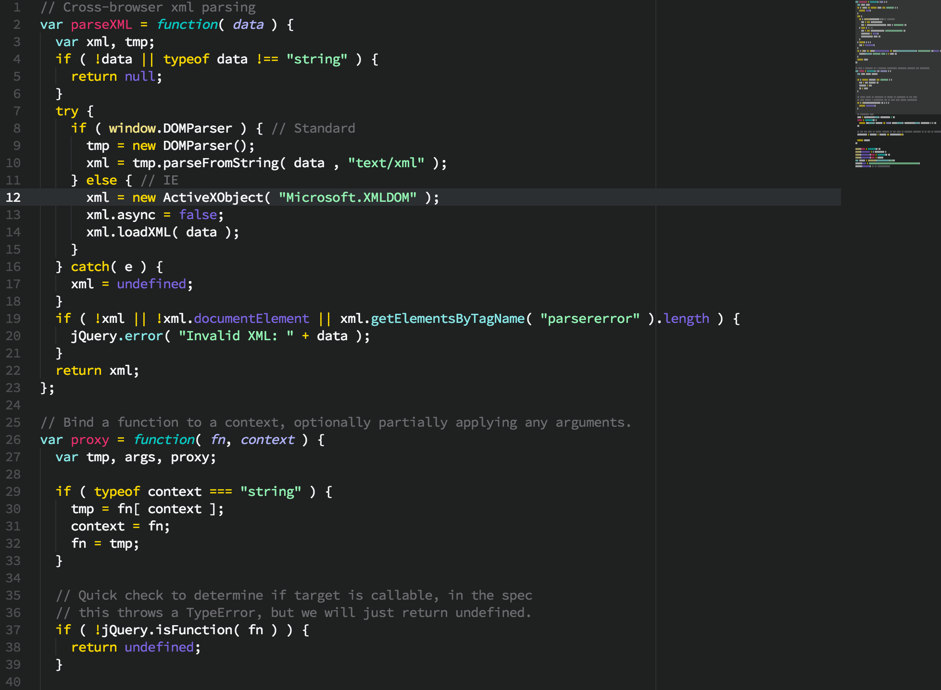The width and height of the screenshot is (941, 690).
Task: Click the "Invalid XML: " string
Action: [236, 336]
